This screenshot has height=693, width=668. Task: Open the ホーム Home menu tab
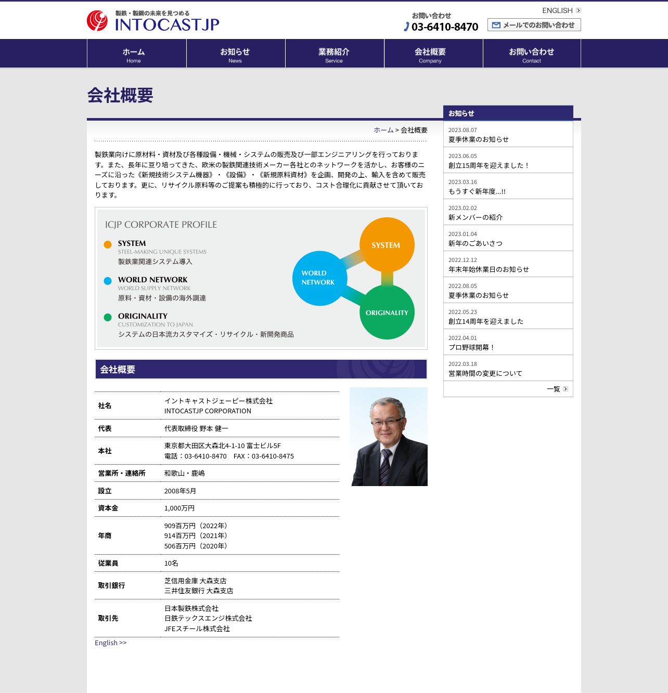tap(136, 54)
